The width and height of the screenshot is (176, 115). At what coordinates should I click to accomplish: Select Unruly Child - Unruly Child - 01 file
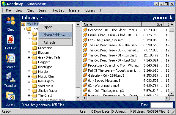[114, 35]
